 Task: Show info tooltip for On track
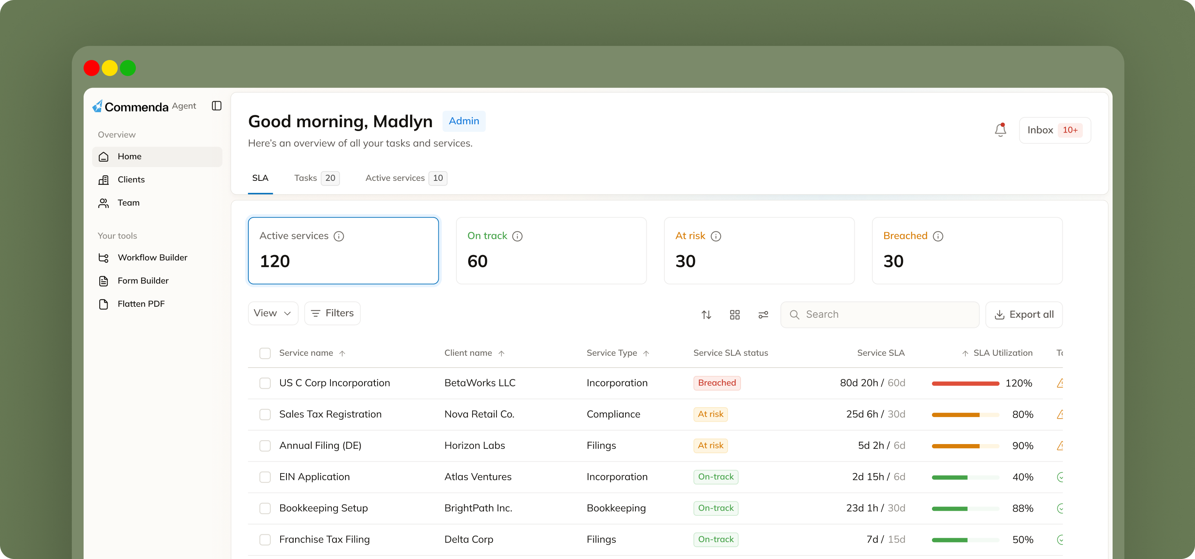click(517, 237)
